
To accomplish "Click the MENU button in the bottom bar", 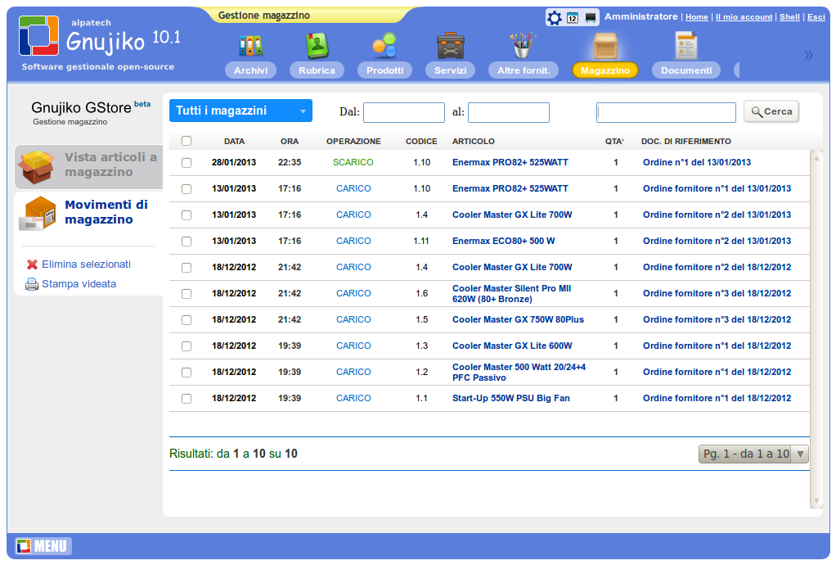I will click(43, 546).
